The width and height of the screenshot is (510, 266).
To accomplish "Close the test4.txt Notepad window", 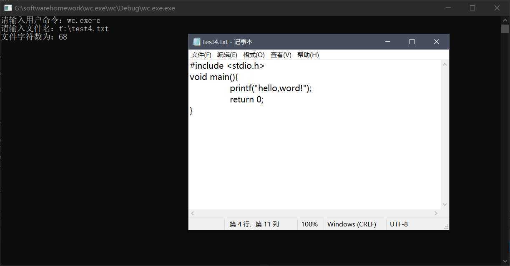I will (437, 42).
